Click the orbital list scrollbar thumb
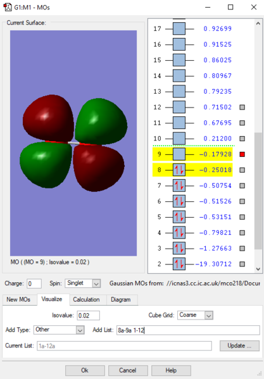This screenshot has height=379, width=264. pos(258,190)
